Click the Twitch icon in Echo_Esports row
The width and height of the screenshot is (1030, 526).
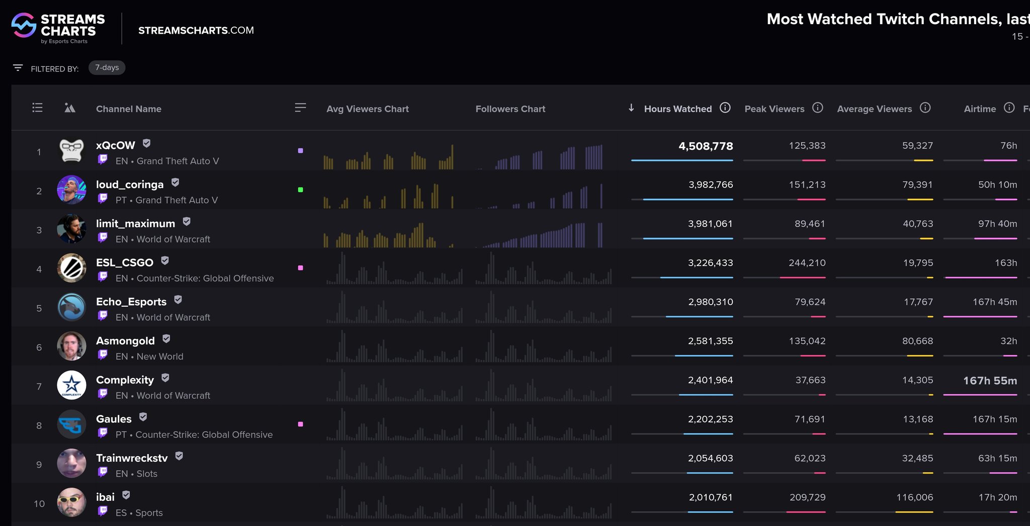click(x=103, y=316)
